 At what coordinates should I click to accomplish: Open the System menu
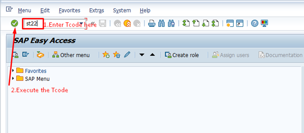pos(122,11)
